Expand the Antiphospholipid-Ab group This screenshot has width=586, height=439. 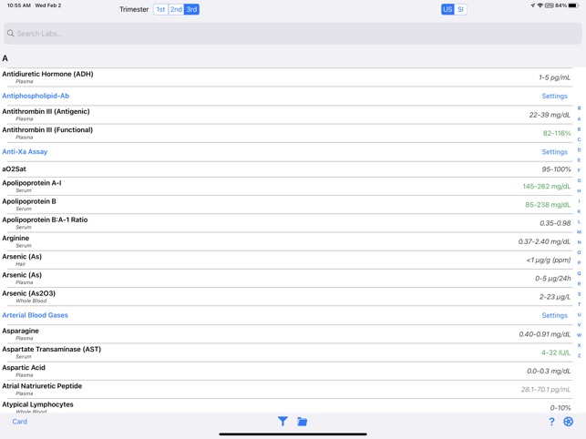(36, 96)
